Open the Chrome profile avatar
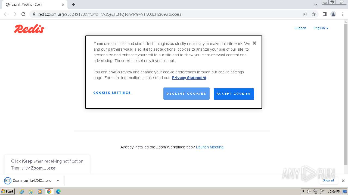Screen dimensions: 348x195 [333, 14]
